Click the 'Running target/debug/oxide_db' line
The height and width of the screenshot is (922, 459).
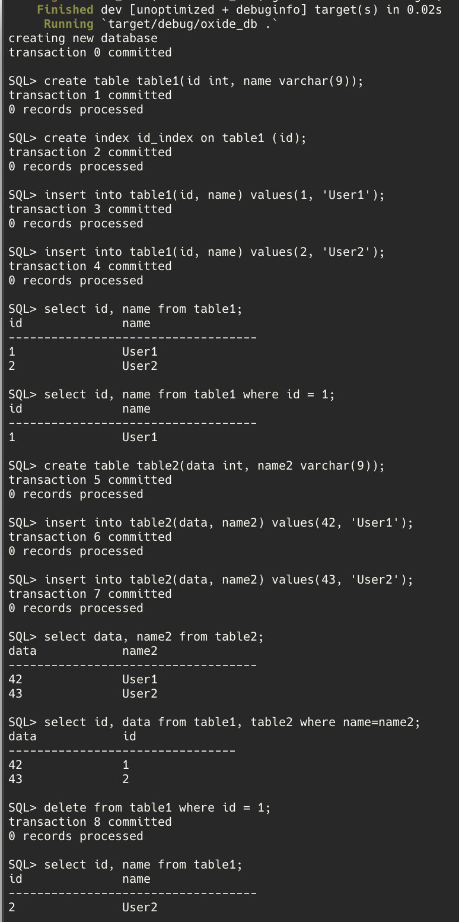point(161,24)
